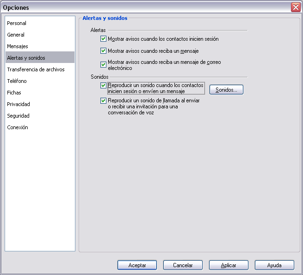Disable alerts for received e-mail messages
The height and width of the screenshot is (275, 303).
point(103,65)
